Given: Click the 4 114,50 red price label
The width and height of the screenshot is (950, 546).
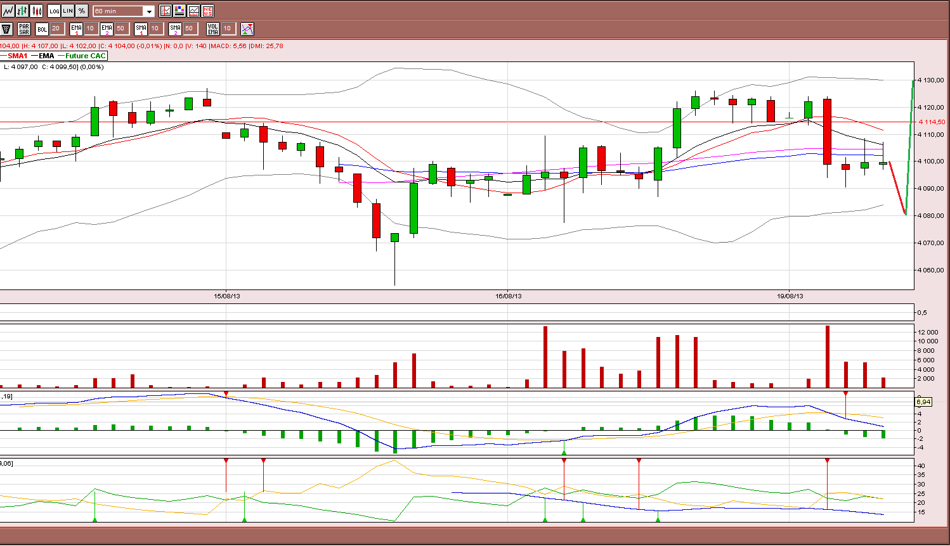Looking at the screenshot, I should coord(932,122).
